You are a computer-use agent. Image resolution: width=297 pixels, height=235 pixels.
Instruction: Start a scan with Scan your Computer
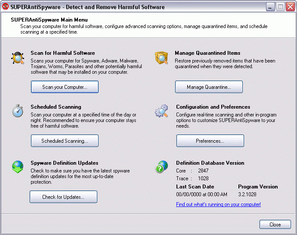coord(65,87)
